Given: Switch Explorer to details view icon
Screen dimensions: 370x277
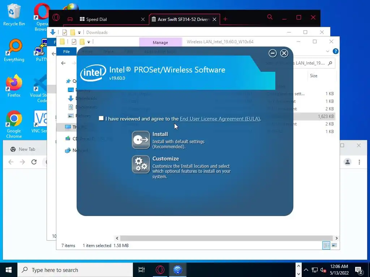Looking at the screenshot, I should pyautogui.click(x=326, y=245).
